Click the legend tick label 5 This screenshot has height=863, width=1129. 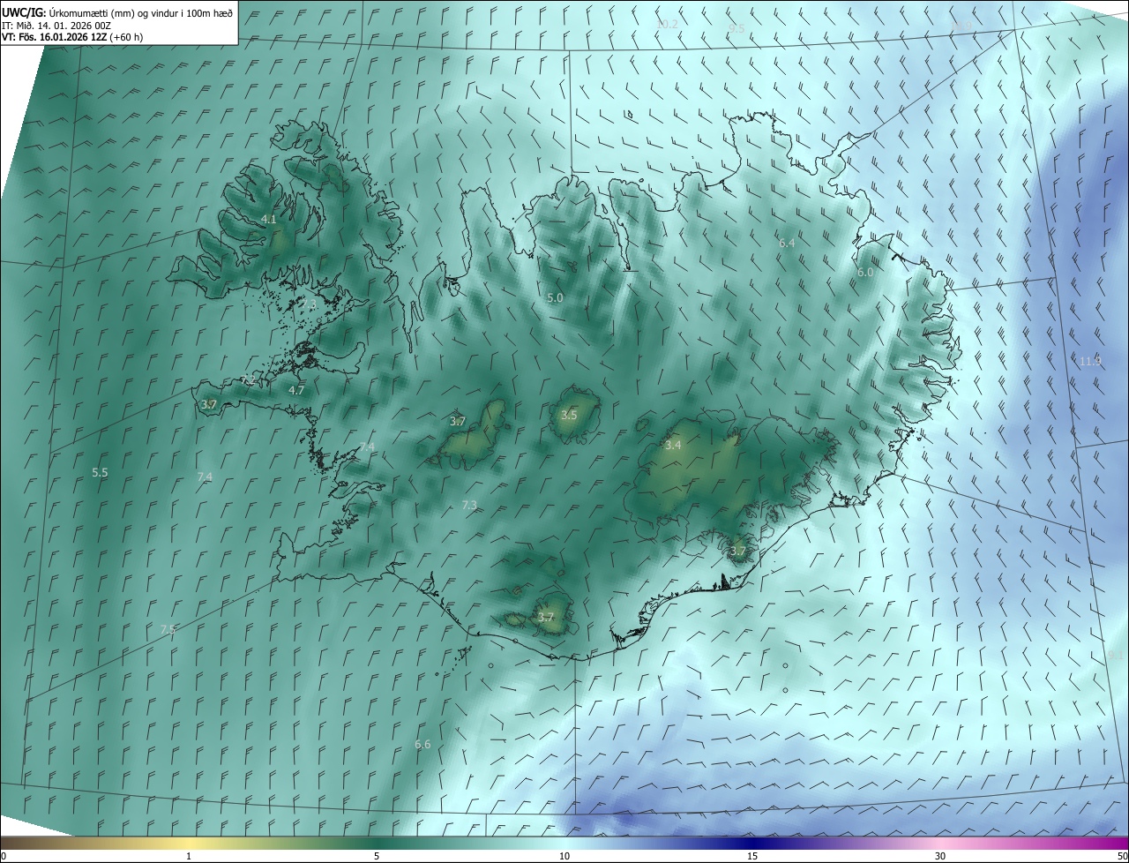pyautogui.click(x=377, y=856)
